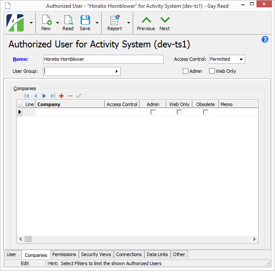Screen dimensions: 275x272
Task: Jump to last Companies grid record
Action: 53,96
